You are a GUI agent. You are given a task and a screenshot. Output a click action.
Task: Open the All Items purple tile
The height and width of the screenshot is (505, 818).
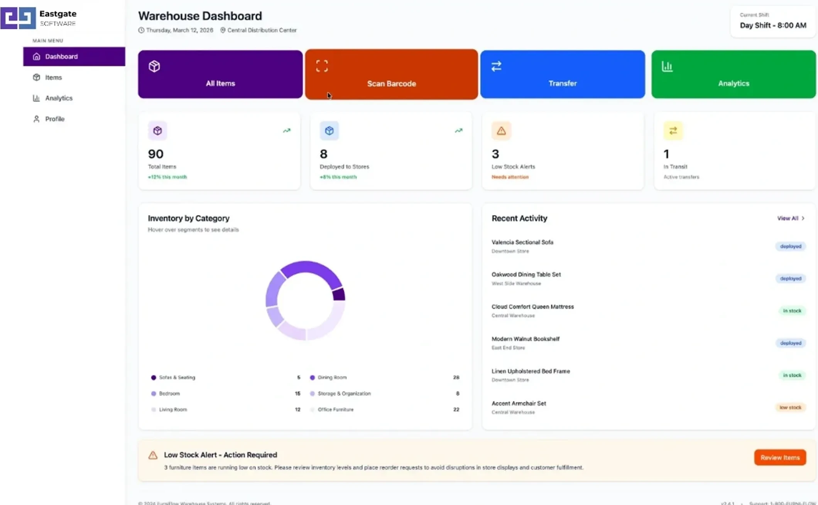(x=220, y=74)
